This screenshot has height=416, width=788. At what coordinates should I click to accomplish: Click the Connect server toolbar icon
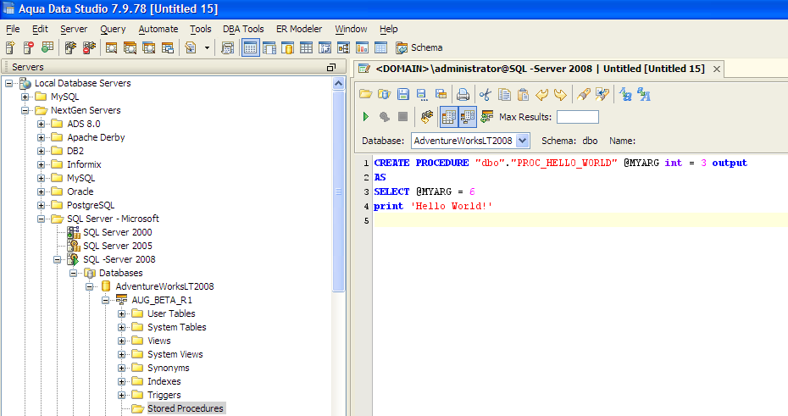click(70, 47)
